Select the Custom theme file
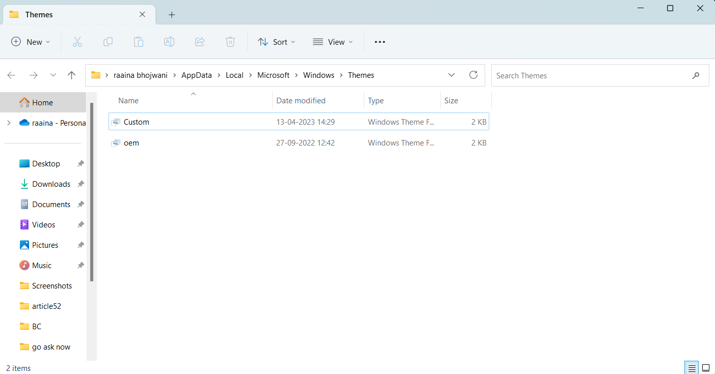Screen dimensions: 715x374 pos(137,122)
